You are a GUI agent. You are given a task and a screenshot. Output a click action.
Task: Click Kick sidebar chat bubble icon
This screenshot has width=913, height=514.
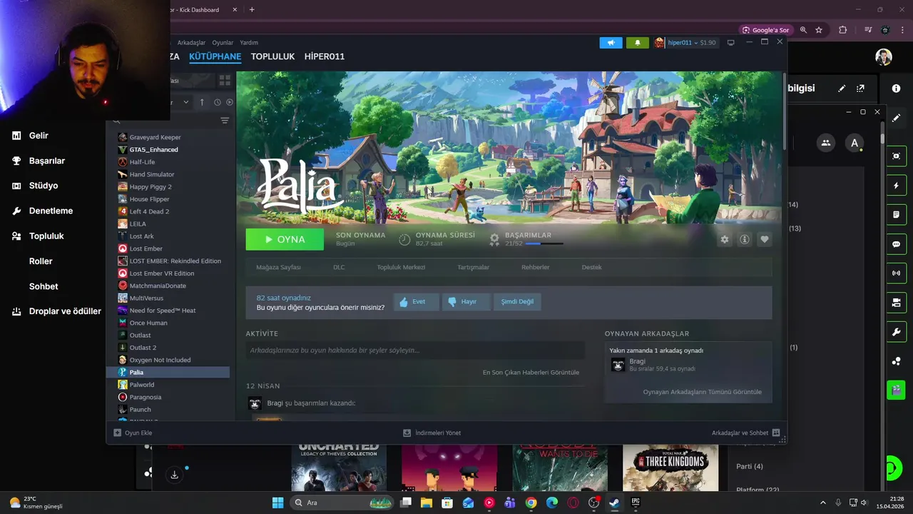click(897, 244)
